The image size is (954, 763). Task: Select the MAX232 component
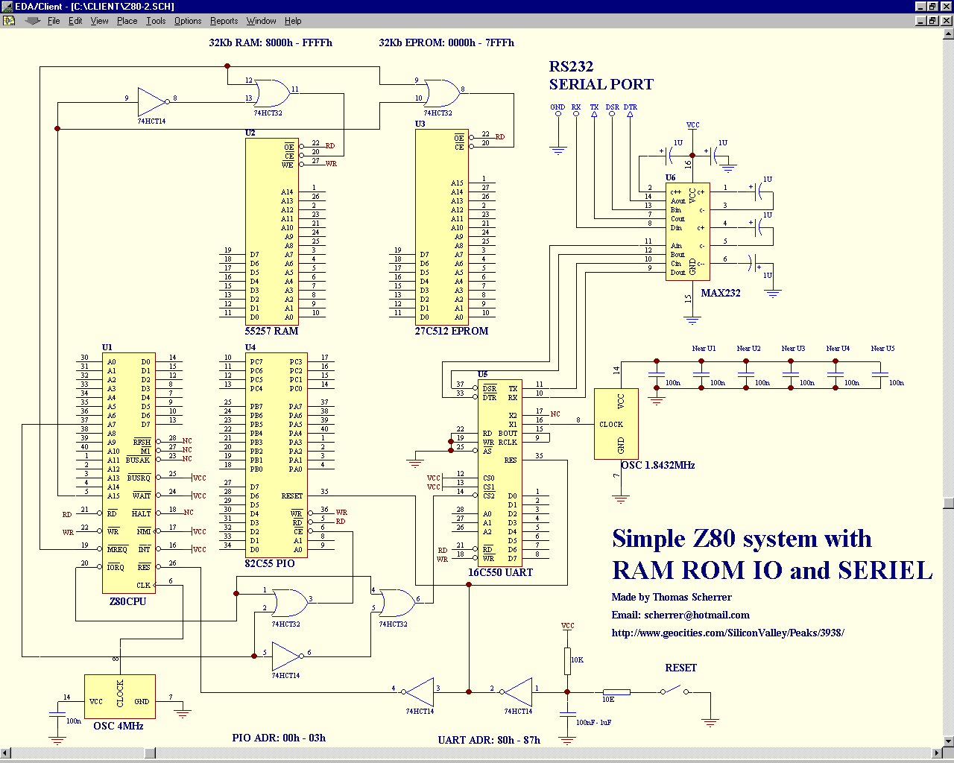click(687, 231)
